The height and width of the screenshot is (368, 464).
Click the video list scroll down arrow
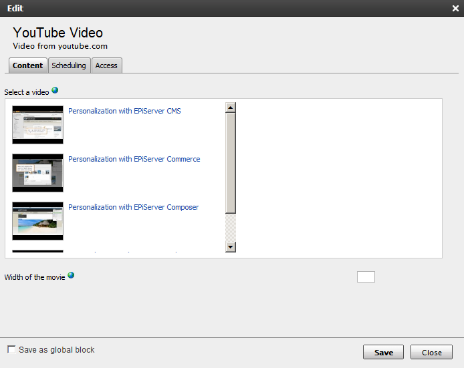pyautogui.click(x=231, y=247)
